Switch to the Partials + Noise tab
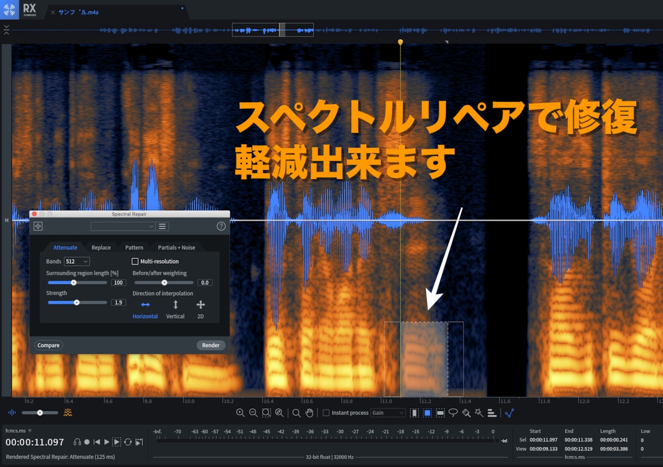This screenshot has width=663, height=467. [177, 247]
